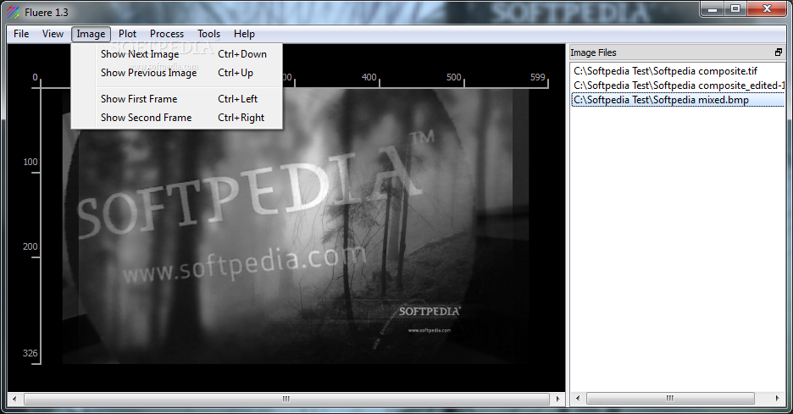Screen dimensions: 793x414
Task: Open the Help menu
Action: pyautogui.click(x=244, y=34)
